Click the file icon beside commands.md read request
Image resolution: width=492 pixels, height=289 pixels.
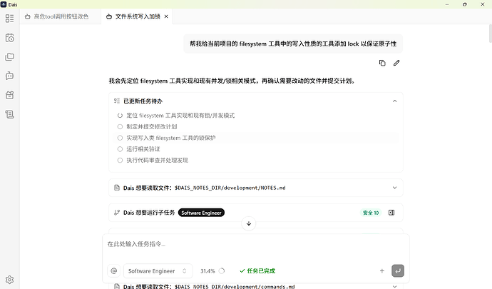coord(117,286)
